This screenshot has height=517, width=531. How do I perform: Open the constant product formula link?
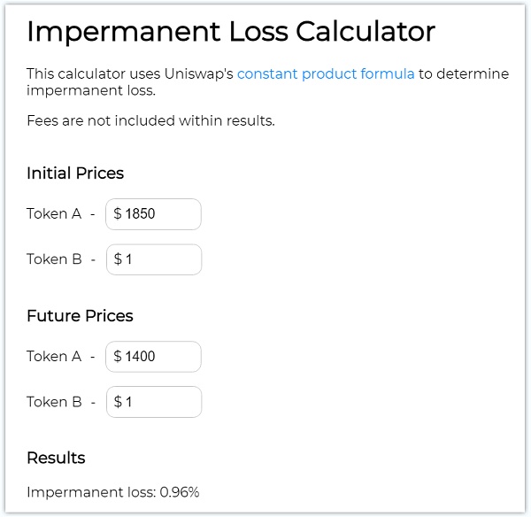point(326,73)
